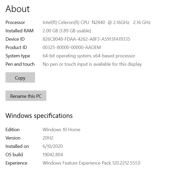Select the About page heading
The image size is (169, 169).
(x=18, y=9)
